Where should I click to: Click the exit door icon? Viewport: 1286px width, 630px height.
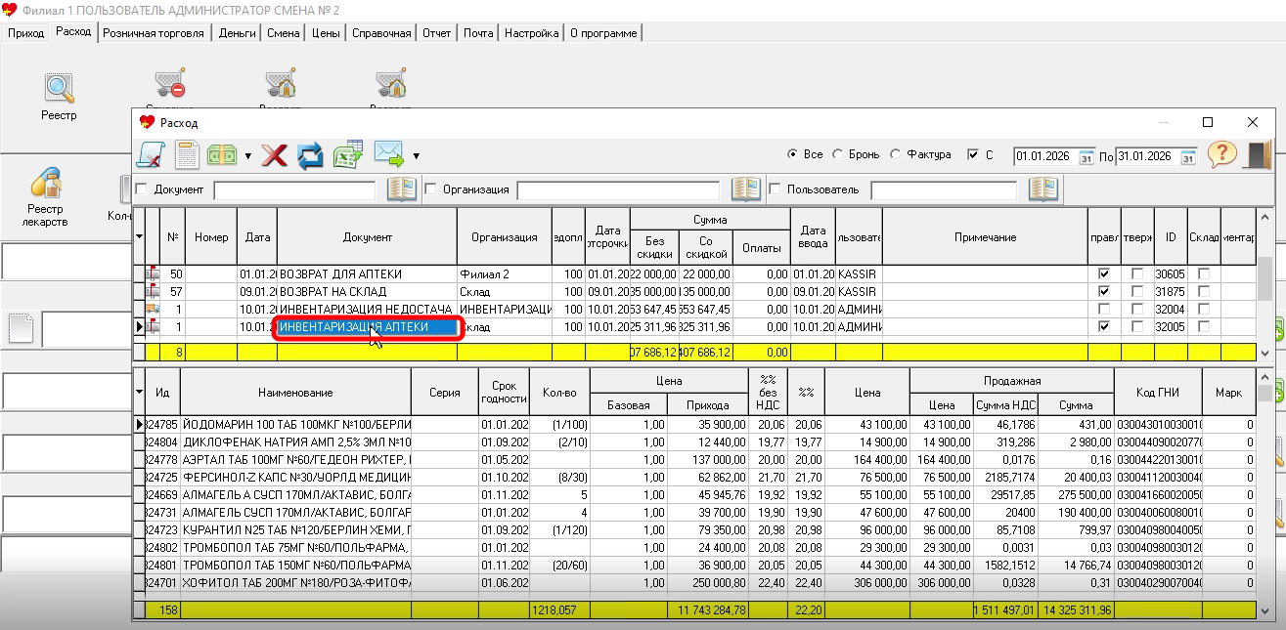coord(1257,155)
